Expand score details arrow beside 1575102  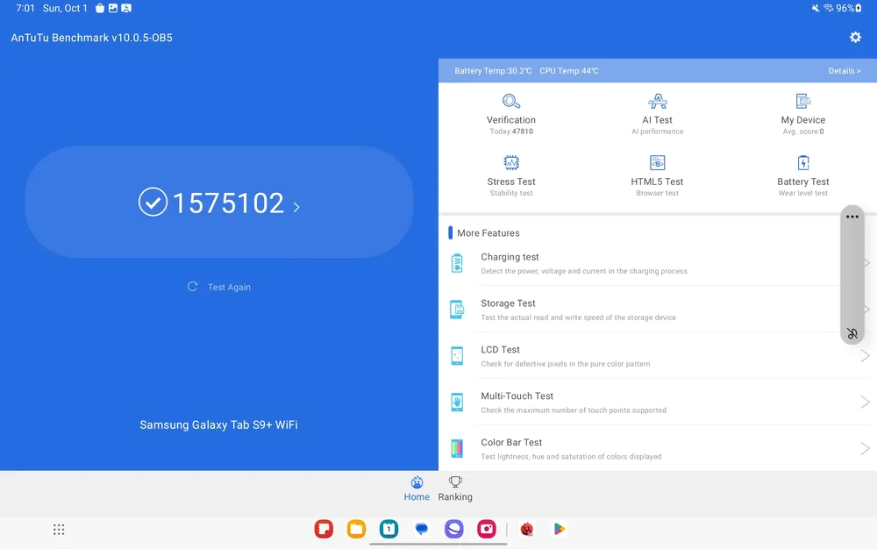[x=296, y=208]
